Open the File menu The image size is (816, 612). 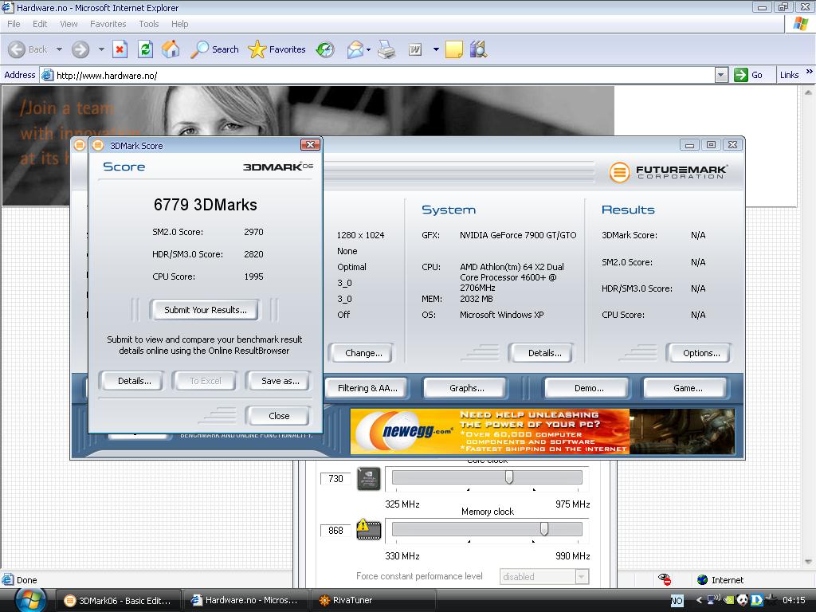(14, 24)
